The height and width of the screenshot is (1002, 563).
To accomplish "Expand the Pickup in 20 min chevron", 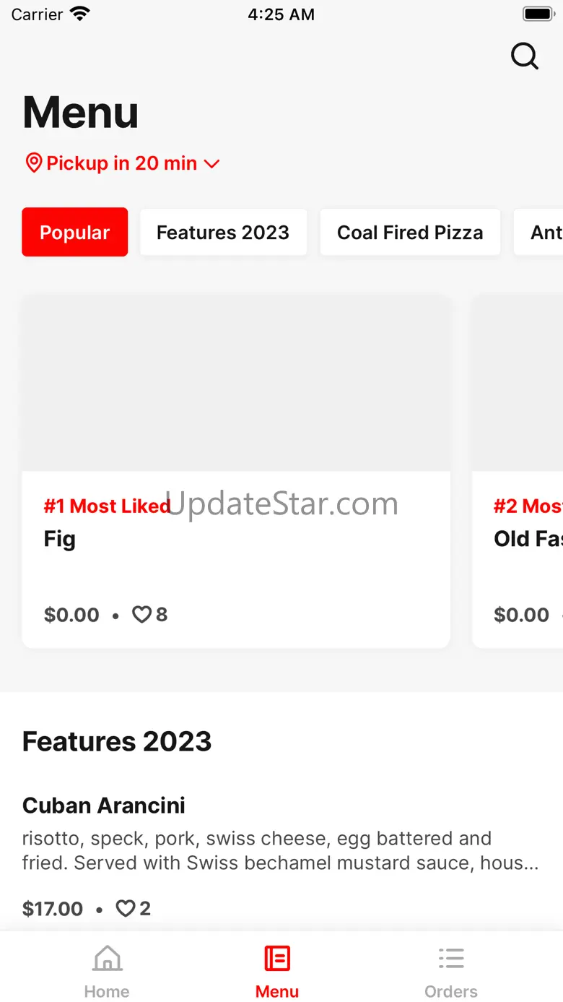I will tap(211, 164).
